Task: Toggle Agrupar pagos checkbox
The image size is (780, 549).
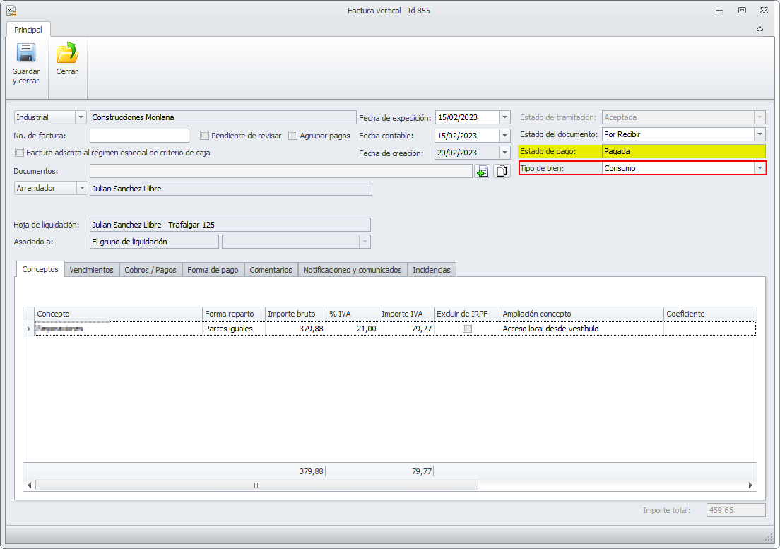Action: click(293, 135)
